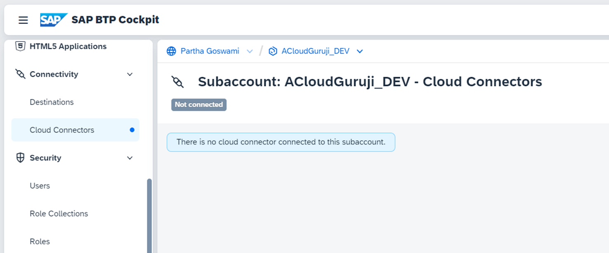Click the connector icon beside page title

point(178,82)
